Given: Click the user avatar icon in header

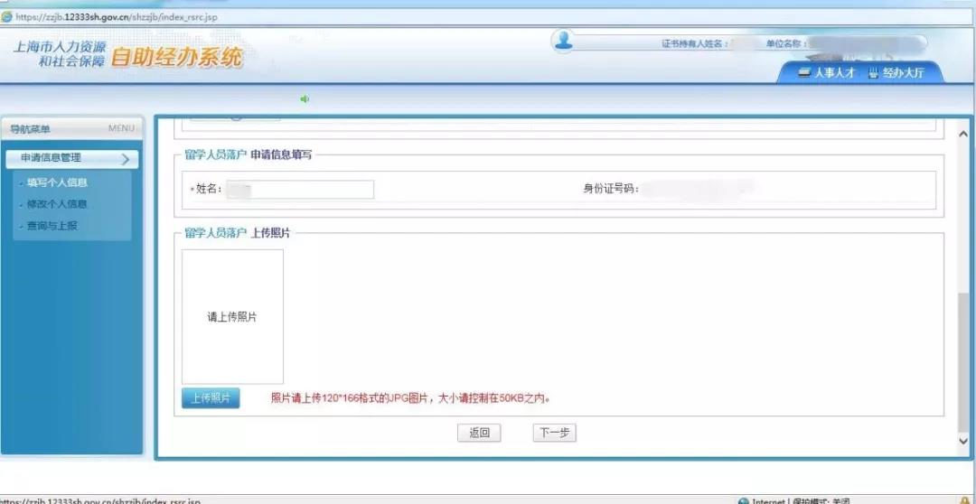Looking at the screenshot, I should (x=563, y=41).
